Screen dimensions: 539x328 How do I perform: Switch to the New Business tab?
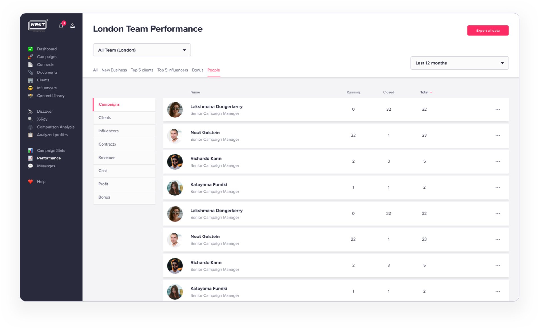tap(114, 70)
